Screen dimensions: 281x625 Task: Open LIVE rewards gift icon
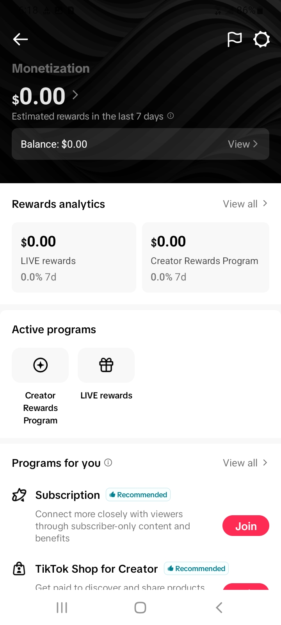[x=106, y=365]
